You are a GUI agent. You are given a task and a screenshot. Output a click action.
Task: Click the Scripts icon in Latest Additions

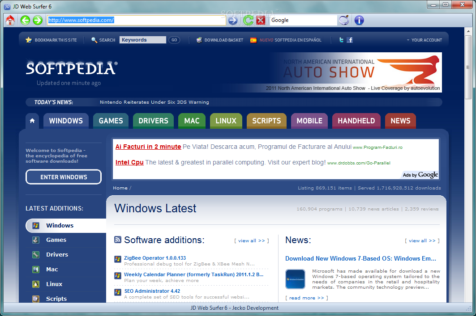[x=36, y=299]
